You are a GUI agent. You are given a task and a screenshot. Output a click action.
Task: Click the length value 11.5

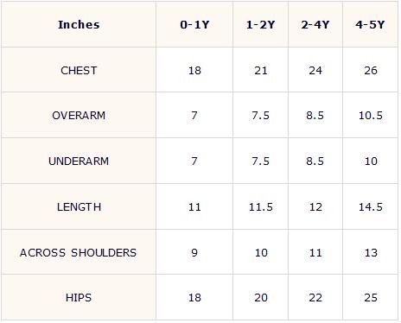tap(261, 207)
